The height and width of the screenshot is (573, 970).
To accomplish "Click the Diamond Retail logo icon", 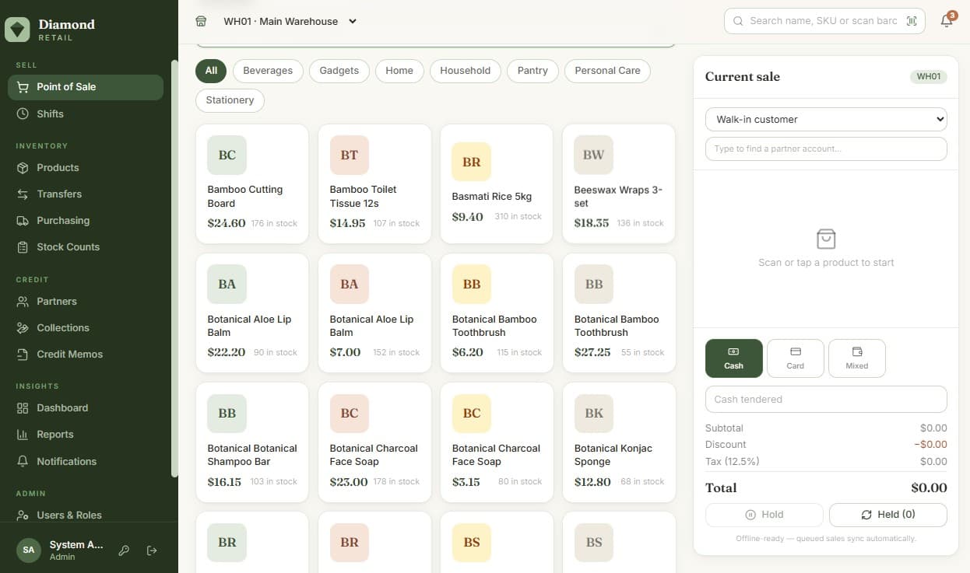I will (17, 30).
